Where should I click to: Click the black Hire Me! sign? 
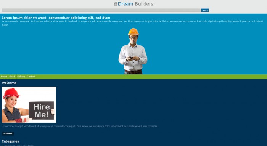tap(41, 111)
